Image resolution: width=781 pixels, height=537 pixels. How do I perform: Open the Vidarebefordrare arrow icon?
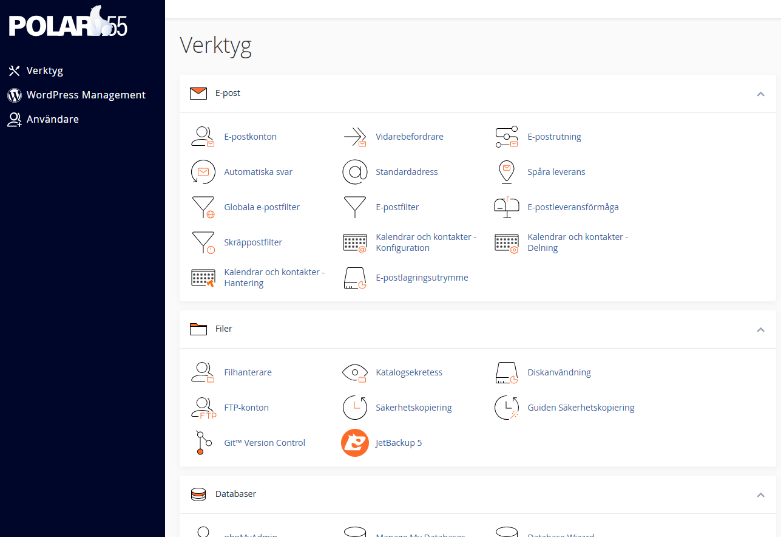pos(354,137)
